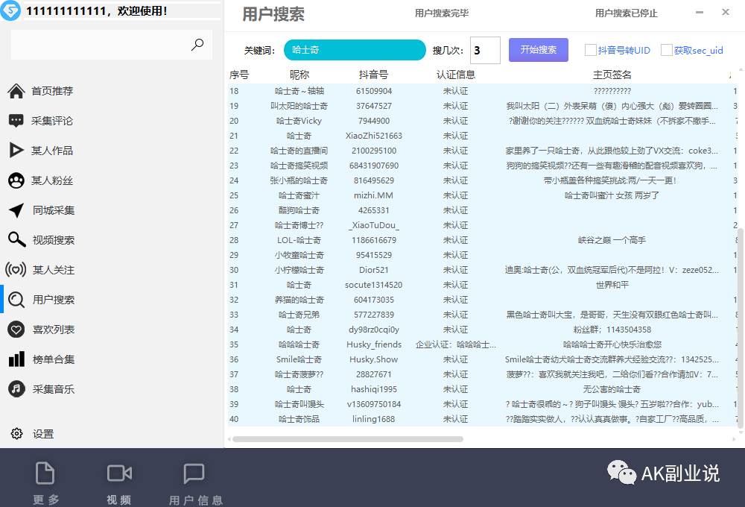Click the comment bubble icon for 采集评论
Image resolution: width=745 pixels, height=507 pixels.
(16, 121)
